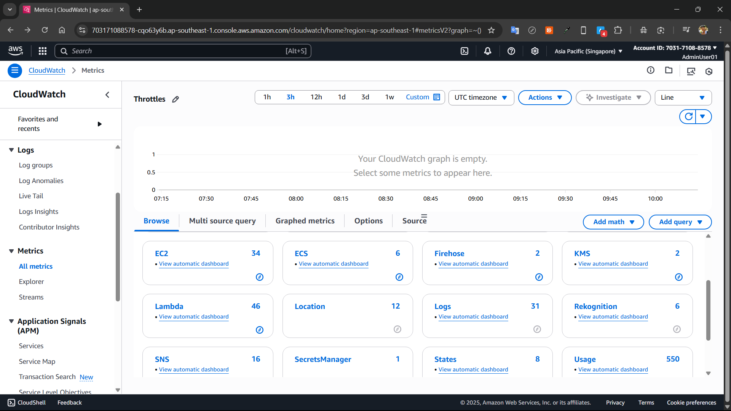
Task: Open the UTC timezone dropdown
Action: pos(481,97)
